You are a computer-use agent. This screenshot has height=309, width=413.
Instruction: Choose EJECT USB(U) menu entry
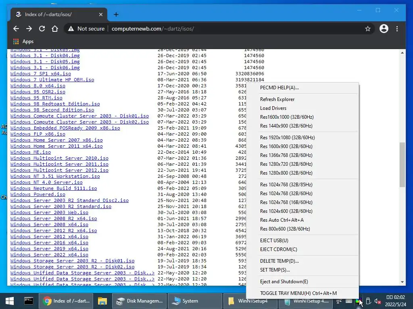coord(302,241)
